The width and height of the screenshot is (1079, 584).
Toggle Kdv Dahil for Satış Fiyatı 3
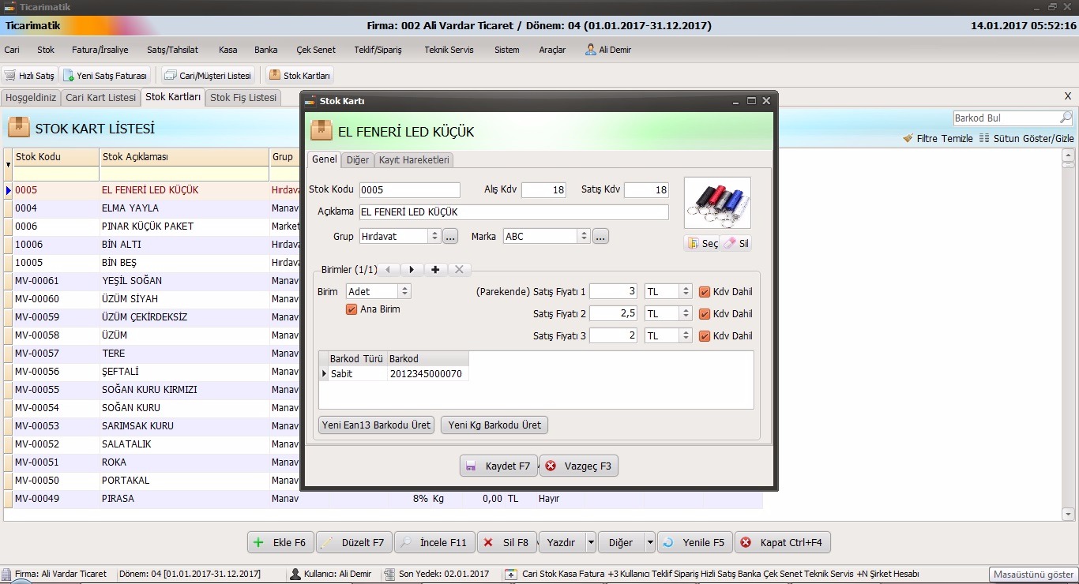pos(705,336)
